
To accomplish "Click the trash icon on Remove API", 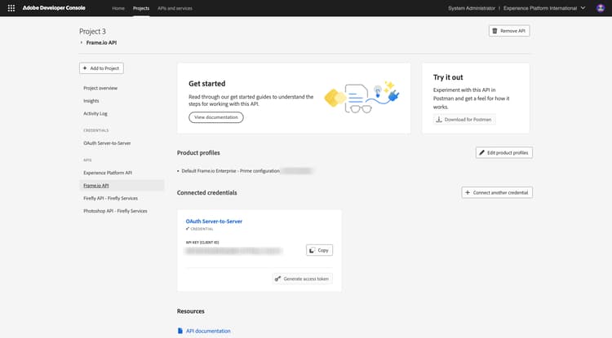I will [494, 31].
